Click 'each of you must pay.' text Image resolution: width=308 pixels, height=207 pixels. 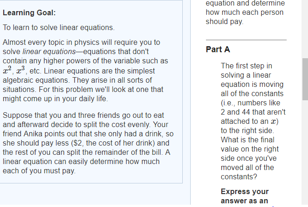pyautogui.click(x=39, y=171)
